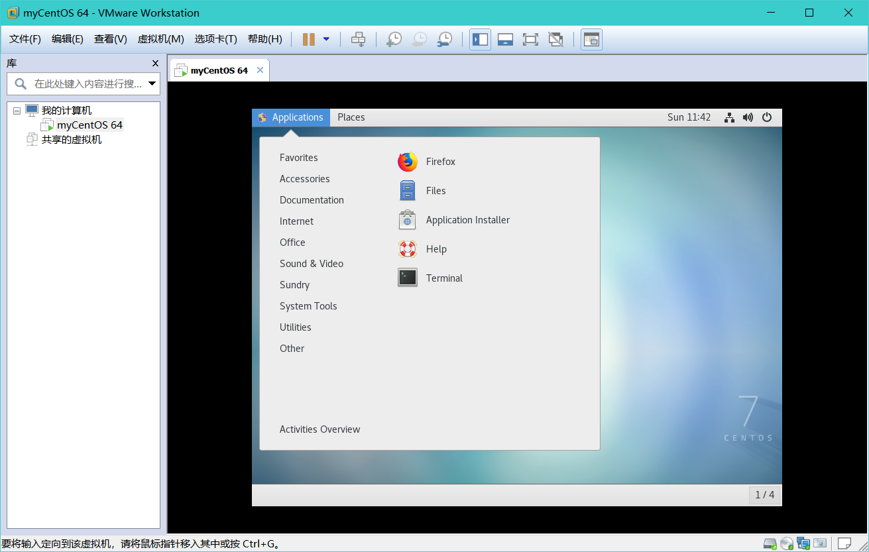The width and height of the screenshot is (869, 552).
Task: Click the revert to snapshot icon
Action: tap(419, 39)
